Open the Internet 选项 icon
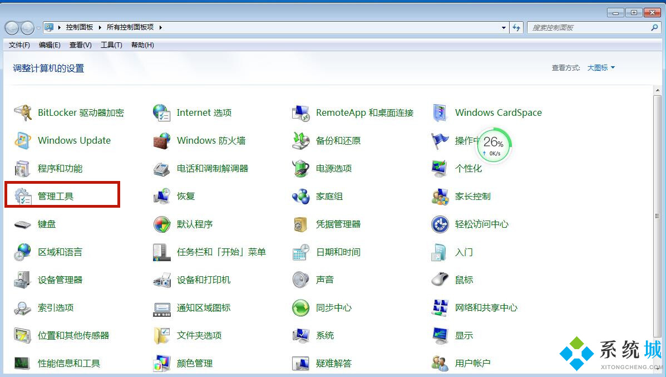This screenshot has width=666, height=377. pos(162,112)
